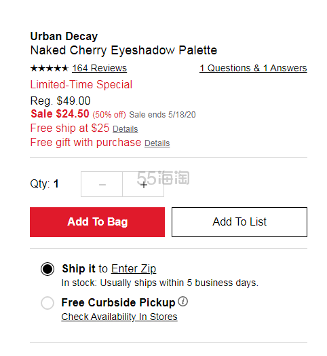Image resolution: width=327 pixels, height=356 pixels.
Task: Click the Add To List button
Action: tap(239, 222)
